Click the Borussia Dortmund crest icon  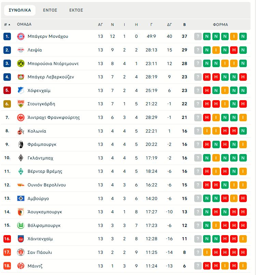pos(21,63)
